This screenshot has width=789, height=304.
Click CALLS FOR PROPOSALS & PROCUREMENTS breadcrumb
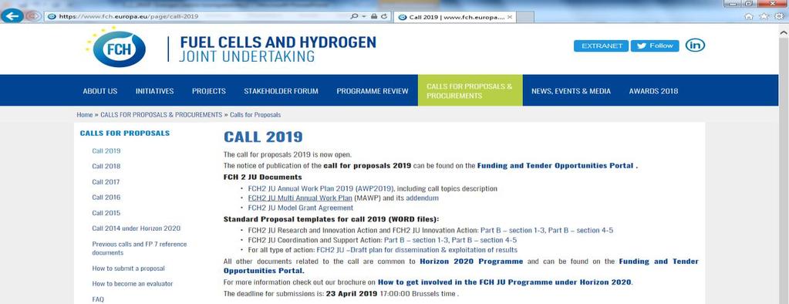(161, 115)
